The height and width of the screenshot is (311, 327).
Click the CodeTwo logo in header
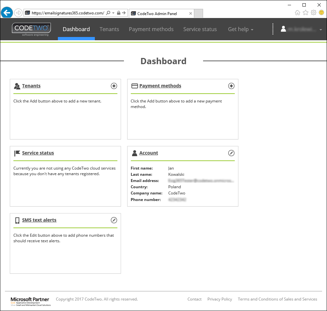[31, 29]
